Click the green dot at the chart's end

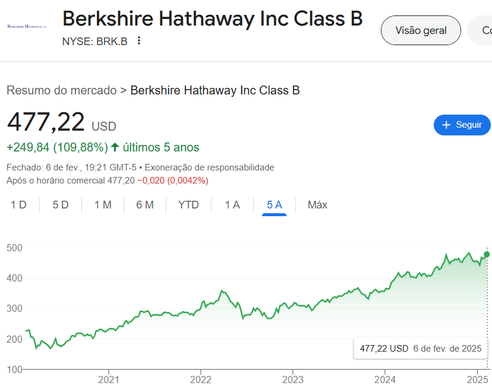(x=487, y=254)
